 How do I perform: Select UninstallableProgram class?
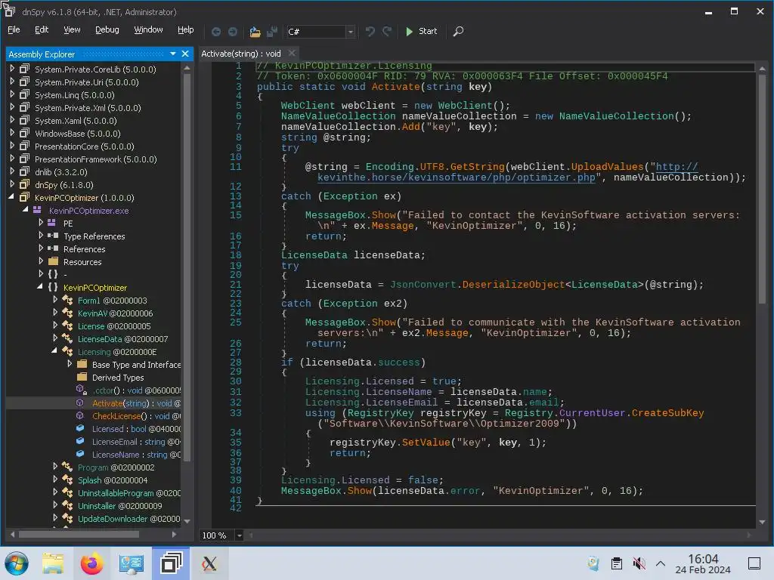coord(128,492)
